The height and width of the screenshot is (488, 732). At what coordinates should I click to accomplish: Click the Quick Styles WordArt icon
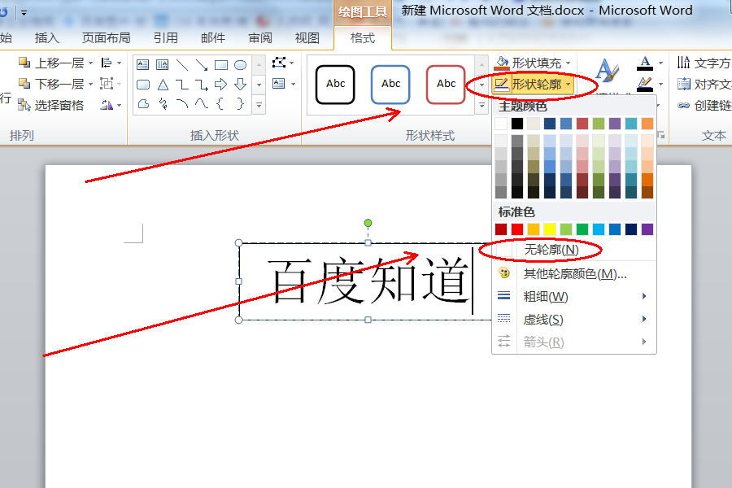[608, 70]
